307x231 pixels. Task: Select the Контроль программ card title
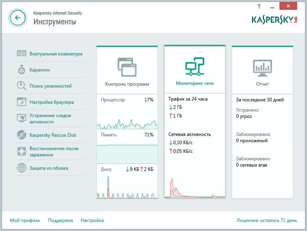[127, 84]
